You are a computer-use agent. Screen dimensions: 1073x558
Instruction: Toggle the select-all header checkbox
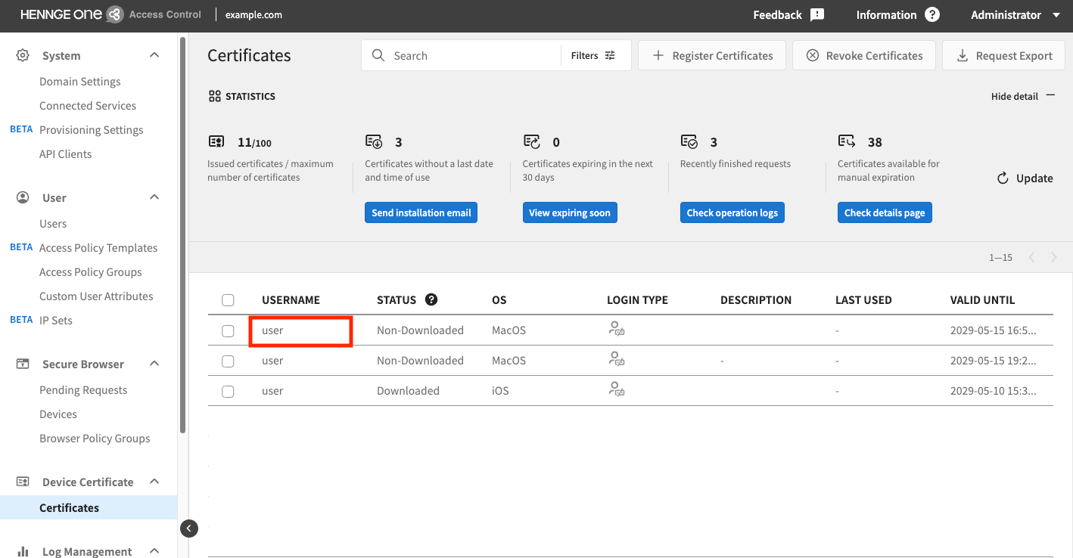228,300
